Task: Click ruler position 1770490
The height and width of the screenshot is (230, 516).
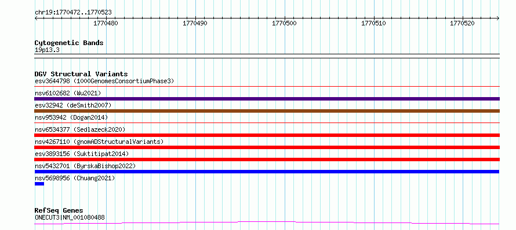Action: (x=195, y=23)
